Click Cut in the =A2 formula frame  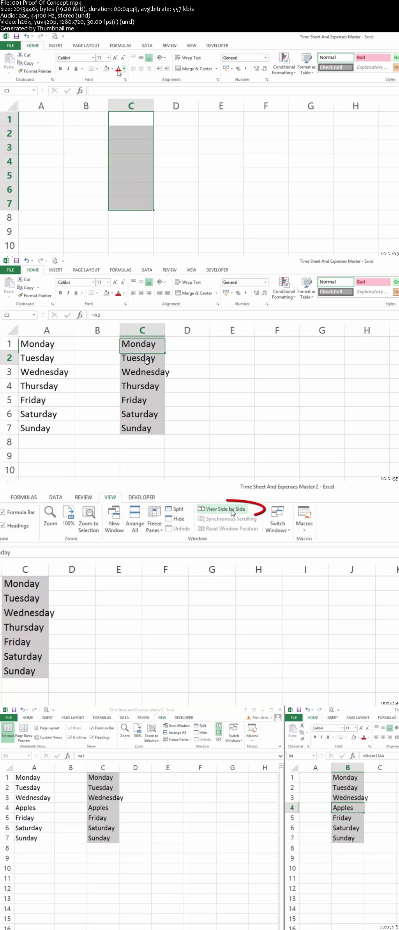pyautogui.click(x=24, y=279)
